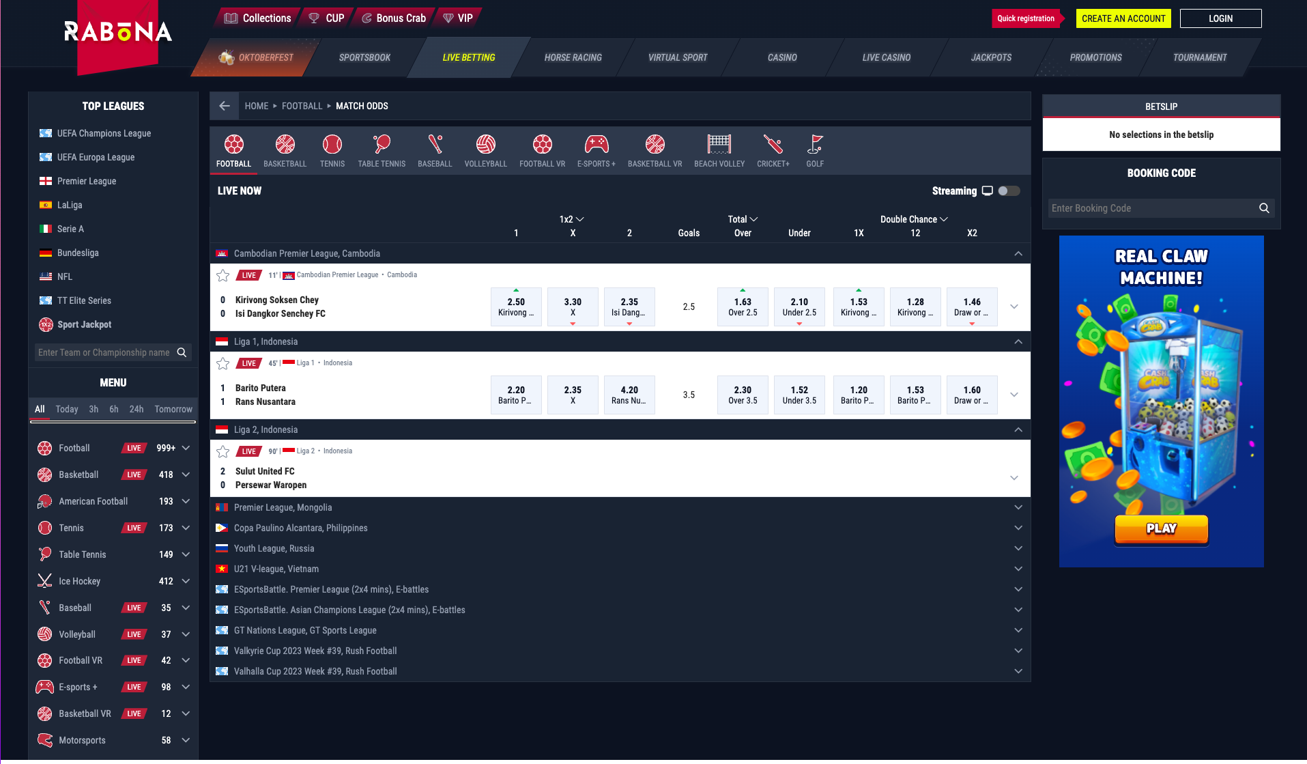Click the CREATE AN ACCOUNT button
This screenshot has height=764, width=1307.
(1123, 18)
